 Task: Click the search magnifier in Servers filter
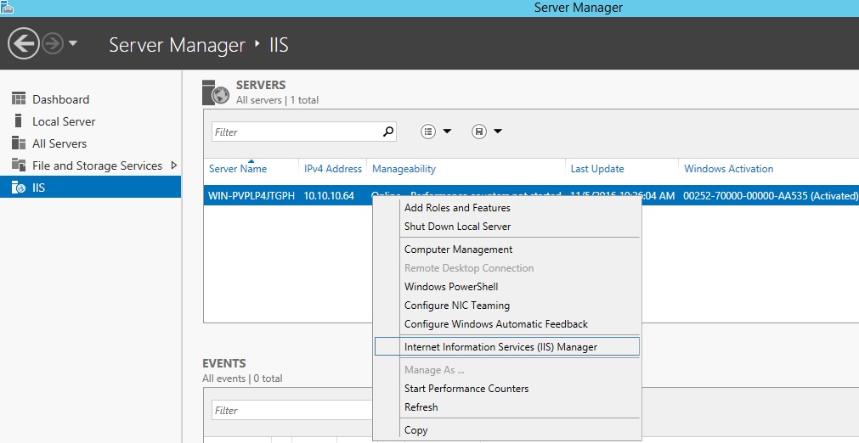(387, 132)
